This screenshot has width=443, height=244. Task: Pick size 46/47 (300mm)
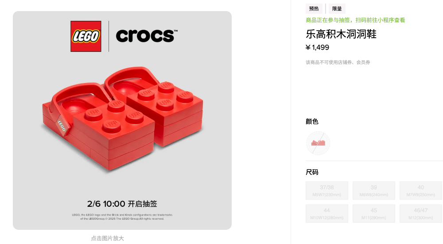click(421, 213)
